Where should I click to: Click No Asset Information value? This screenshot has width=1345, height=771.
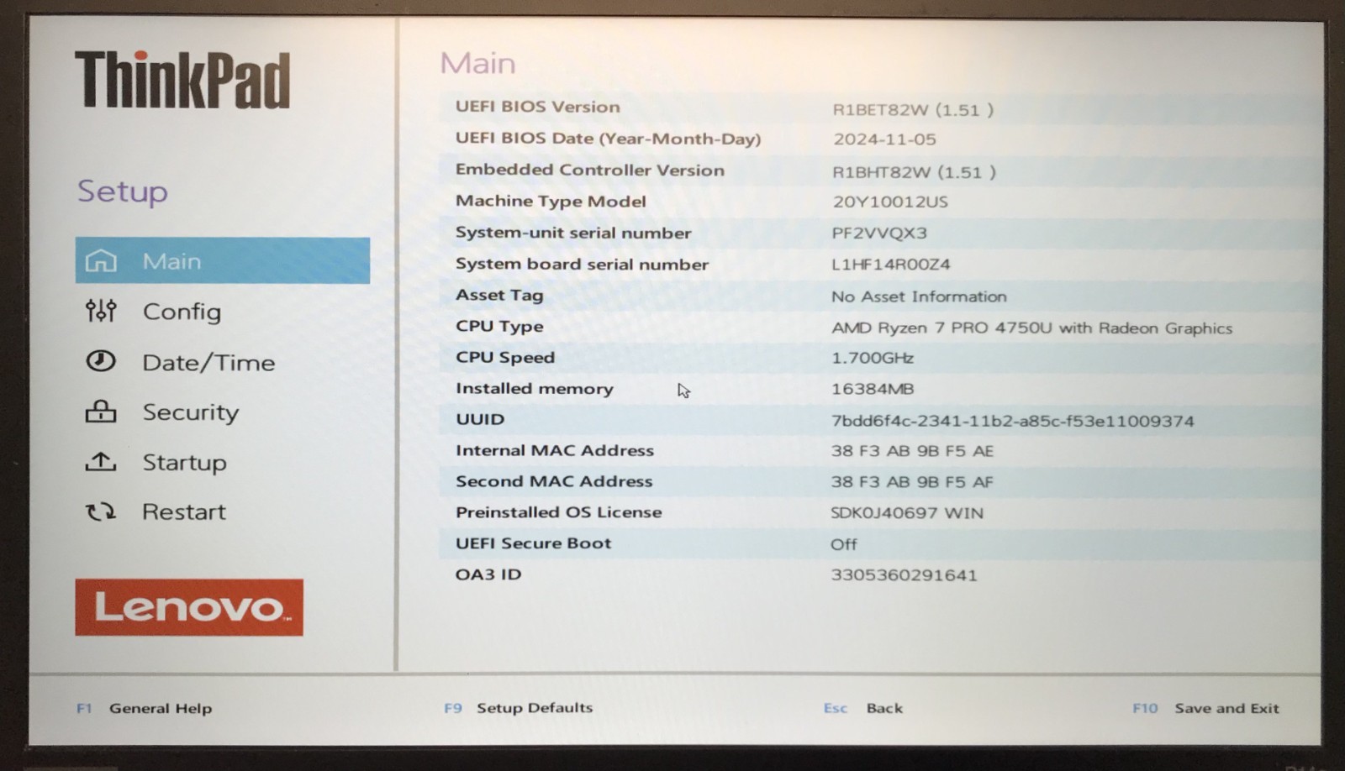point(919,296)
